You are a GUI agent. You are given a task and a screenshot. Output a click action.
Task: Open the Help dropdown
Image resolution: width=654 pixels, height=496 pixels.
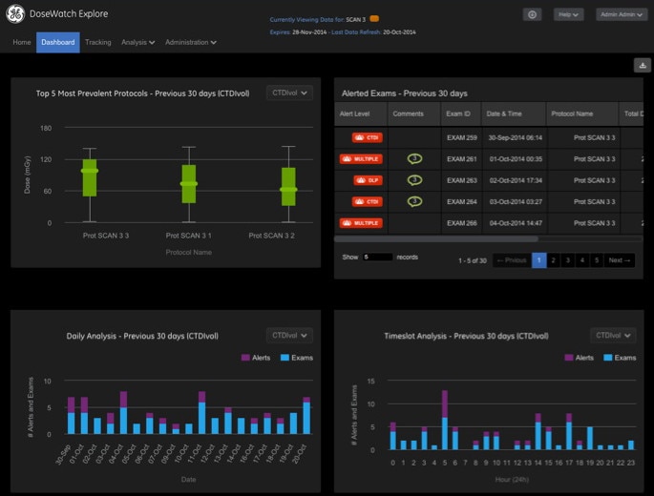point(568,14)
